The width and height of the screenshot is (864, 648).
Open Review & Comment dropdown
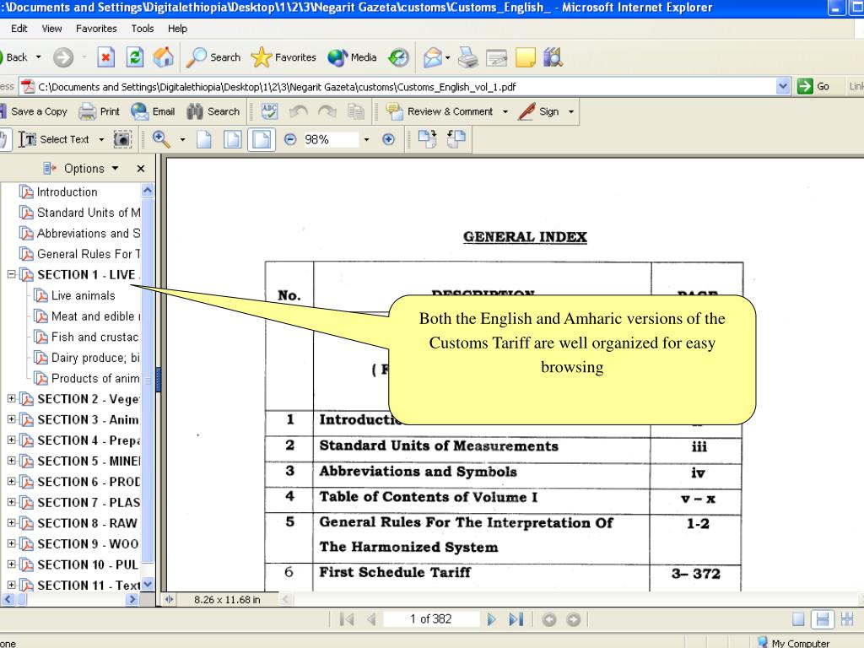[505, 111]
